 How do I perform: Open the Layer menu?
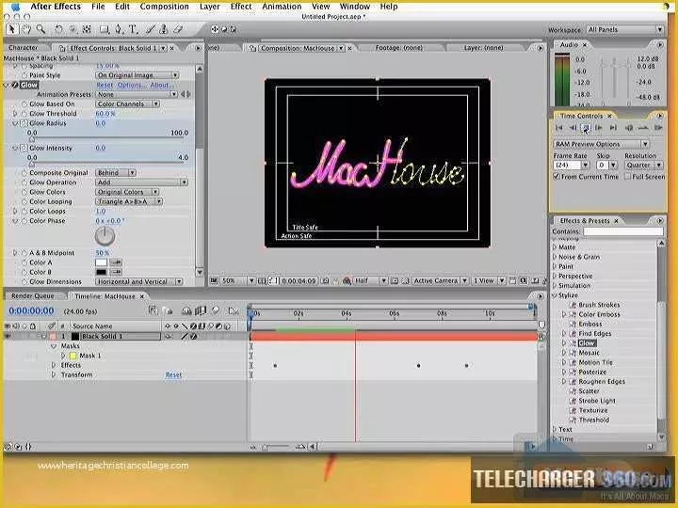(x=210, y=7)
